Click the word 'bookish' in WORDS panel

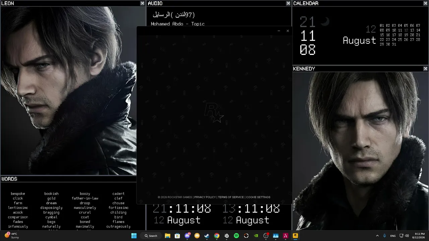51,194
